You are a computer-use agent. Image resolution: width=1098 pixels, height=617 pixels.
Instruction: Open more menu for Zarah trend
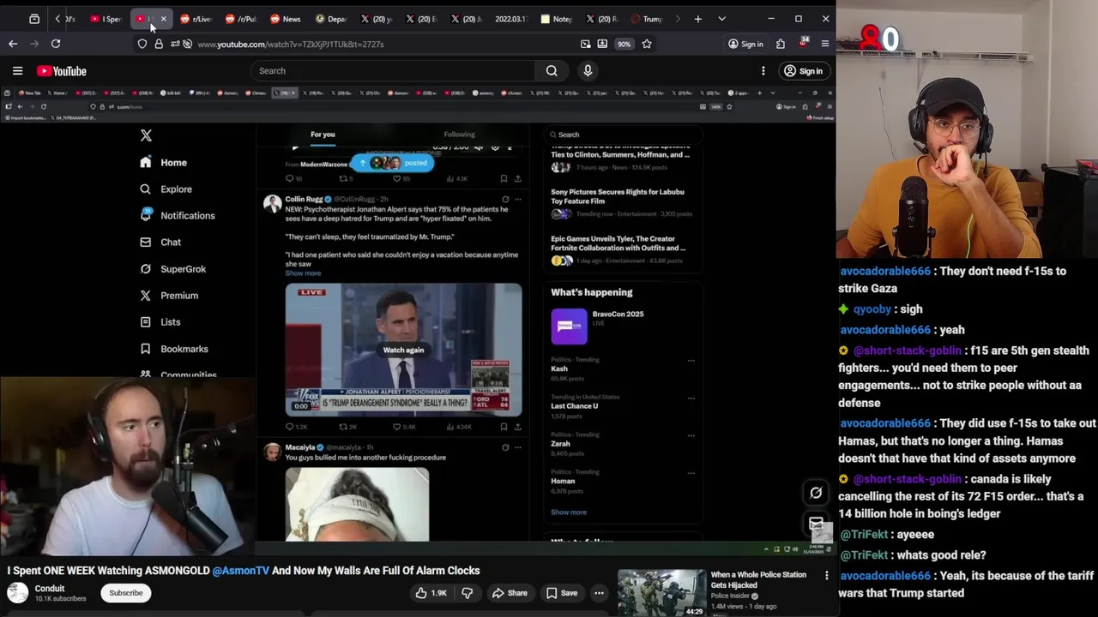691,435
